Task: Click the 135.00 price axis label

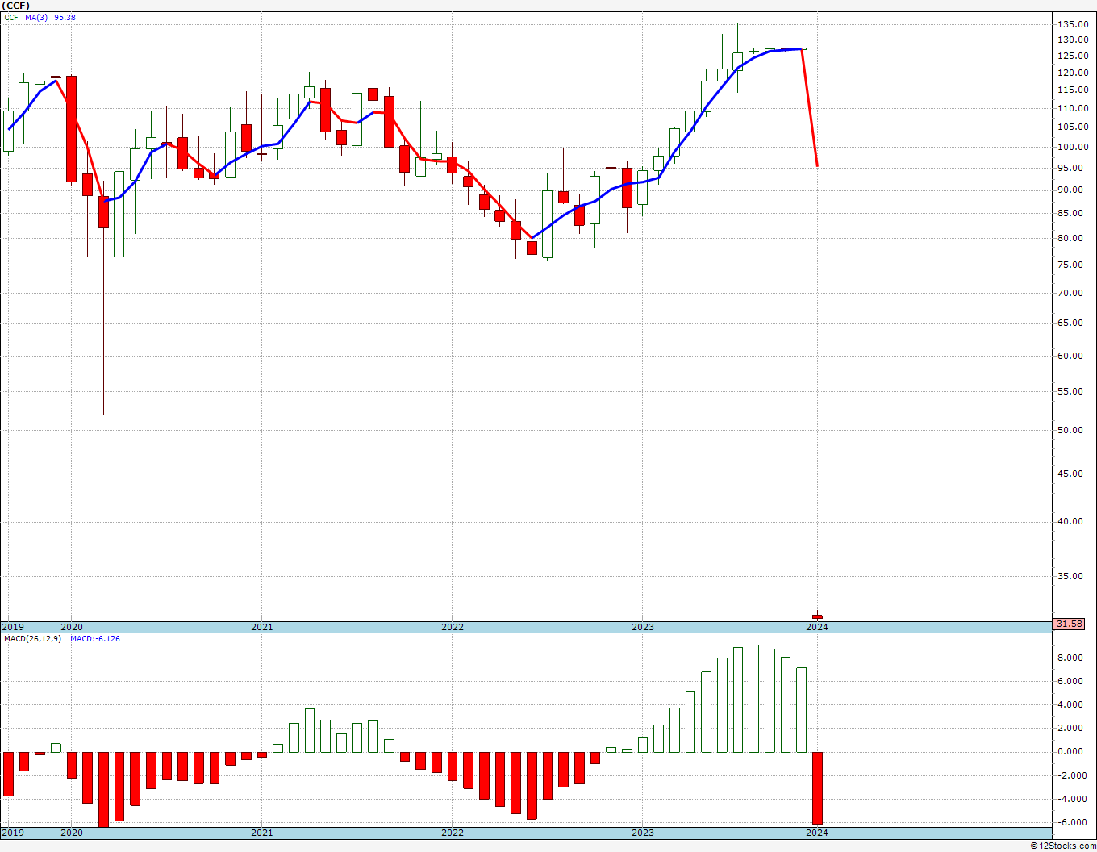Action: pos(1073,24)
